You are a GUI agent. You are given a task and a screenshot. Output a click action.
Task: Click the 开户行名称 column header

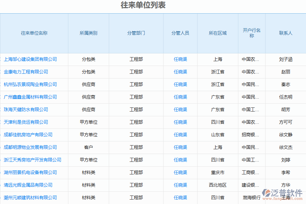click(252, 33)
